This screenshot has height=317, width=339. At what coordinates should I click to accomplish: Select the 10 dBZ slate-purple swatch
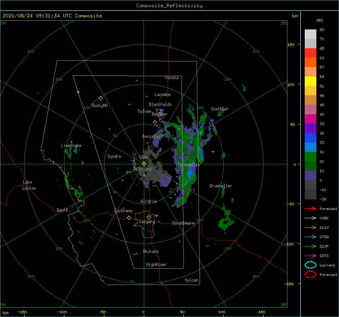pyautogui.click(x=310, y=176)
